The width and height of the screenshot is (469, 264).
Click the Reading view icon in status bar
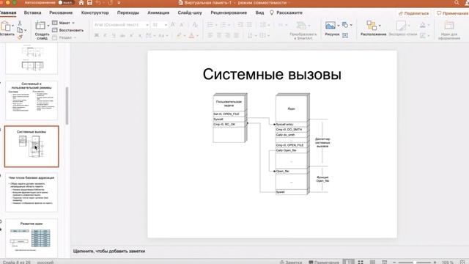tap(372, 263)
